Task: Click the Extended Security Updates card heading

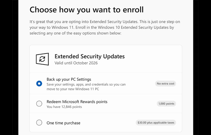Action: coord(90,56)
